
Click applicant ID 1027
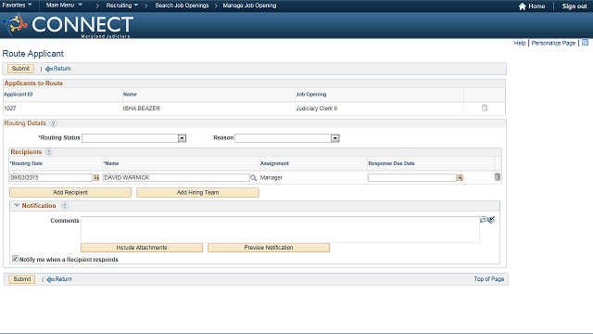point(10,109)
